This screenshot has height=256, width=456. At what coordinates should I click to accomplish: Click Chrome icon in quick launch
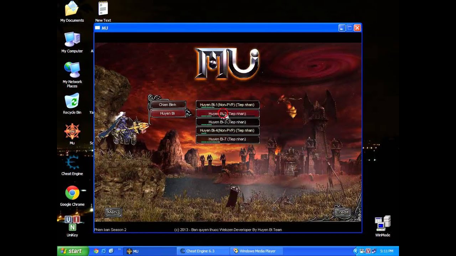(96, 251)
